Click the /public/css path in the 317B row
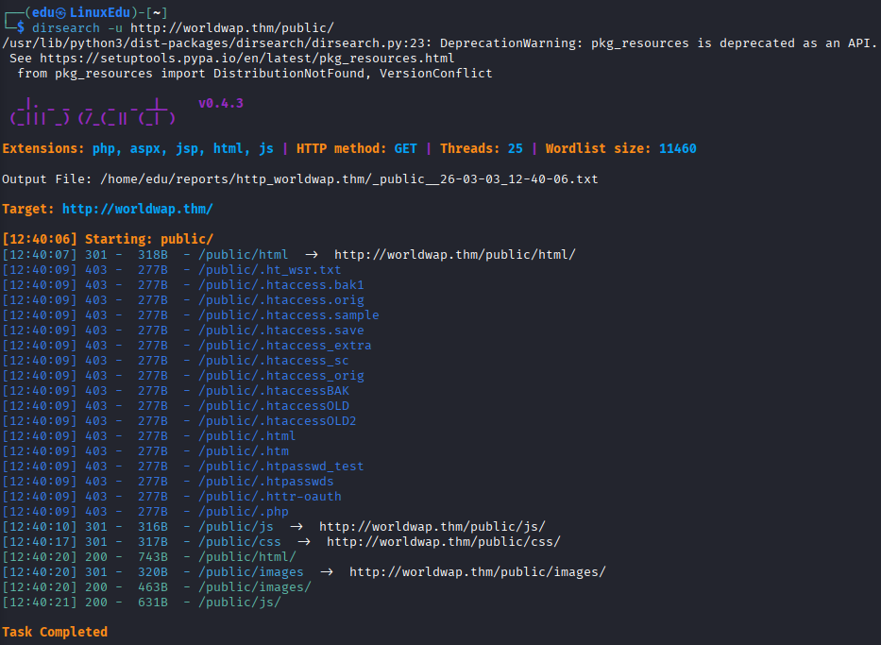Image resolution: width=881 pixels, height=645 pixels. coord(239,542)
